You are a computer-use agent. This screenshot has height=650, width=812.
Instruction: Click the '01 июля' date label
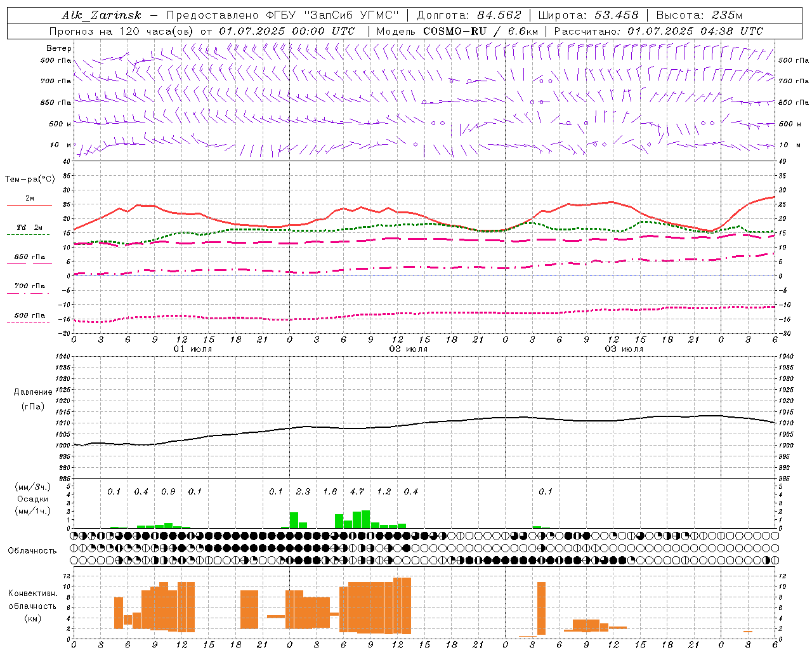click(x=193, y=349)
